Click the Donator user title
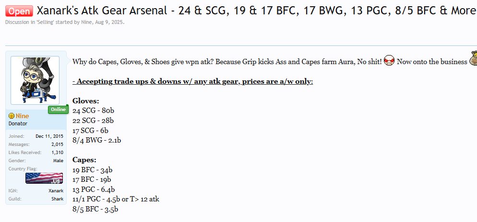The height and width of the screenshot is (222, 477). coord(18,123)
